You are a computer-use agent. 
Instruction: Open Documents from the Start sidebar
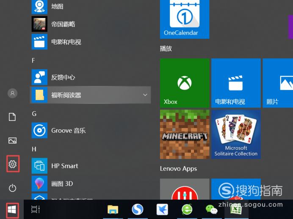tap(12, 117)
